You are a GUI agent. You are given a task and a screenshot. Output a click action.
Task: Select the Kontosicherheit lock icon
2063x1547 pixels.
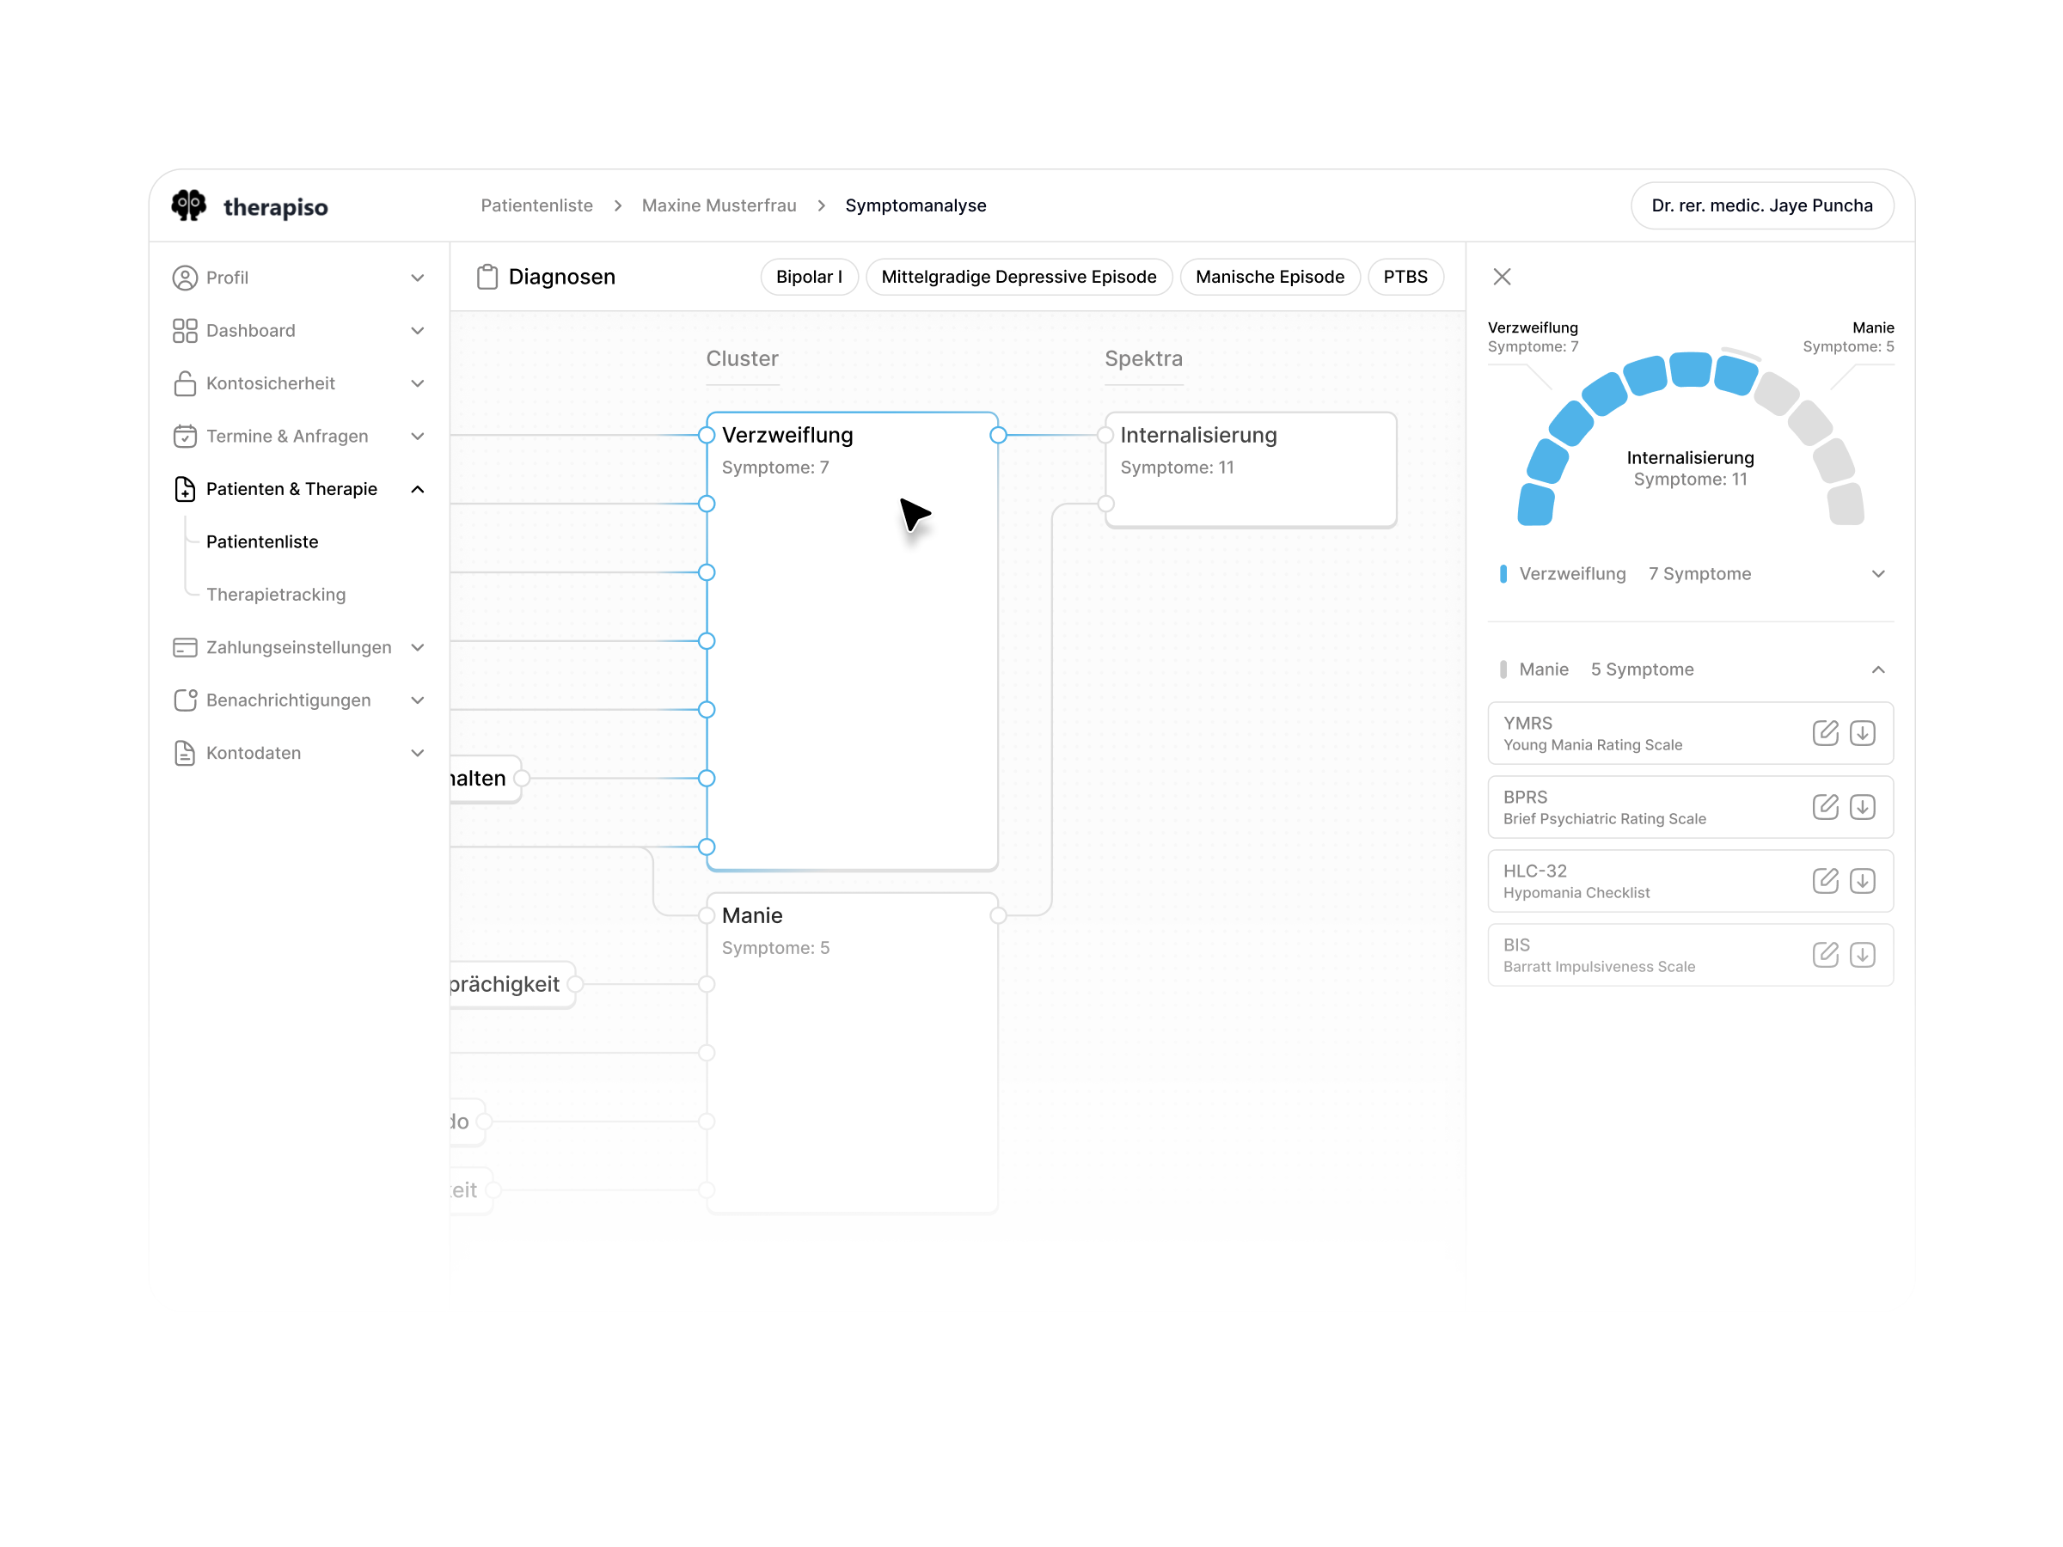click(x=185, y=383)
